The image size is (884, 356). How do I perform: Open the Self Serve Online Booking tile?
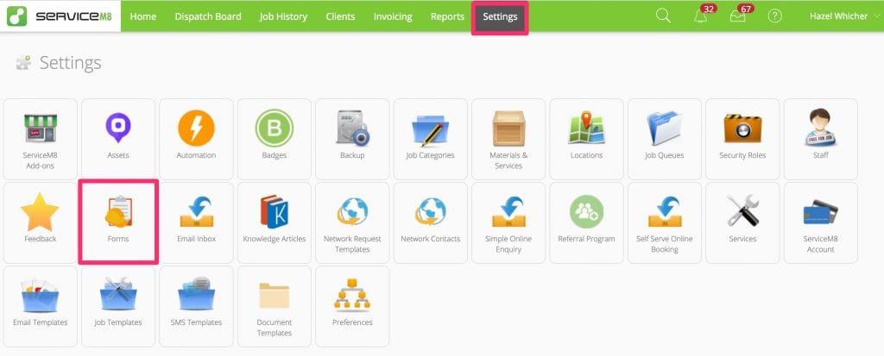(x=665, y=222)
